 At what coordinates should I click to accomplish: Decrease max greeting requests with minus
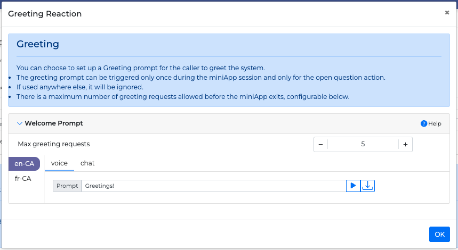(x=321, y=144)
